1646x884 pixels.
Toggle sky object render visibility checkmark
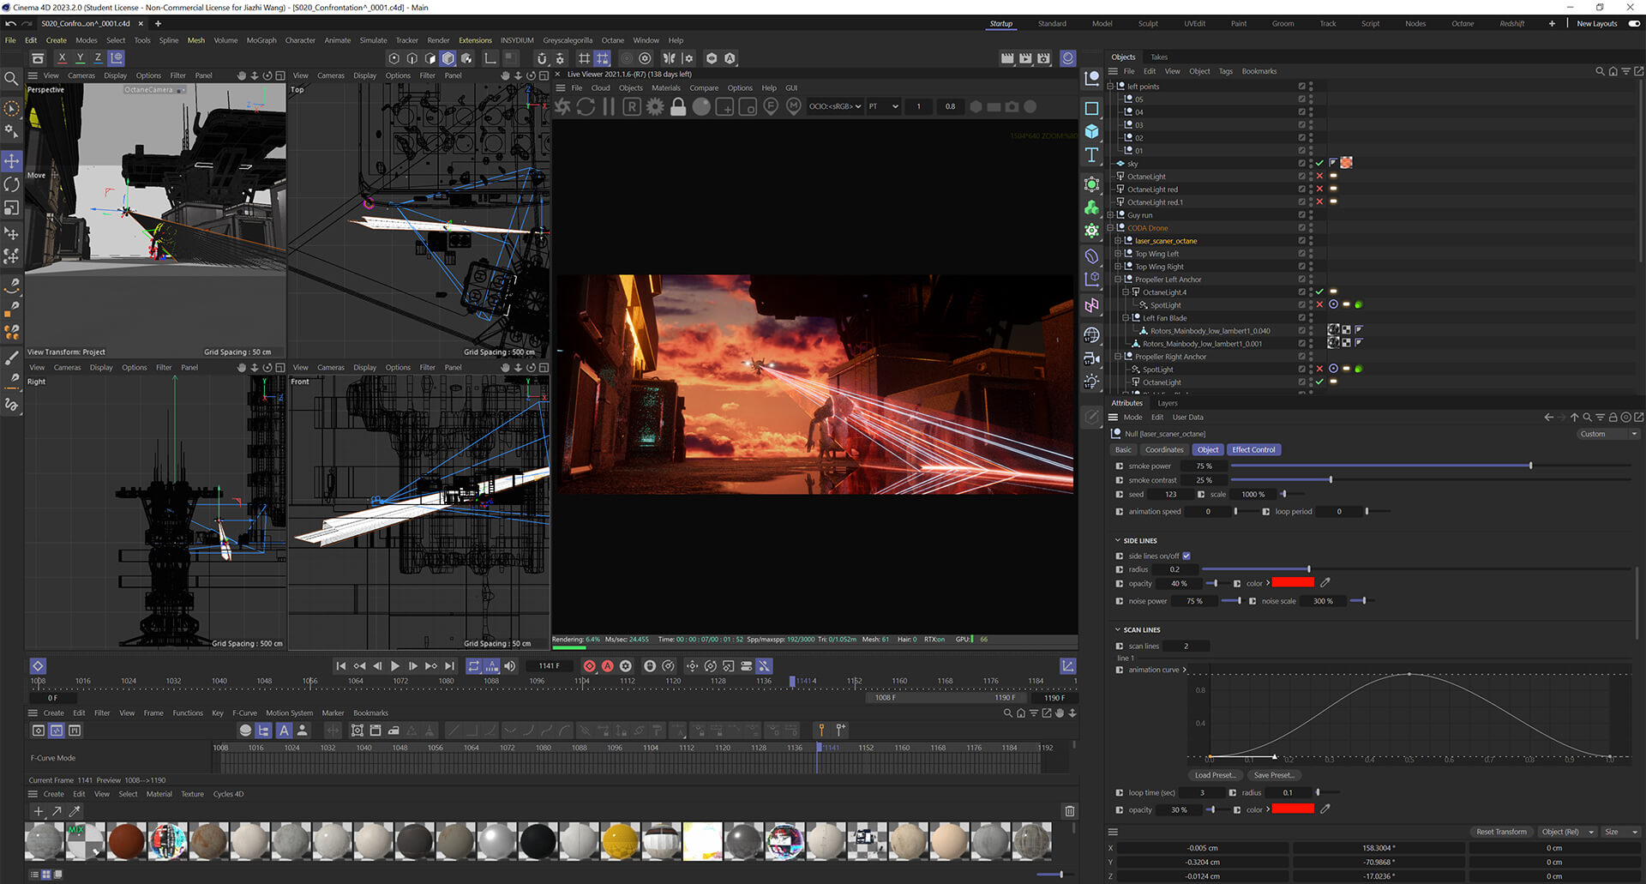[x=1319, y=163]
